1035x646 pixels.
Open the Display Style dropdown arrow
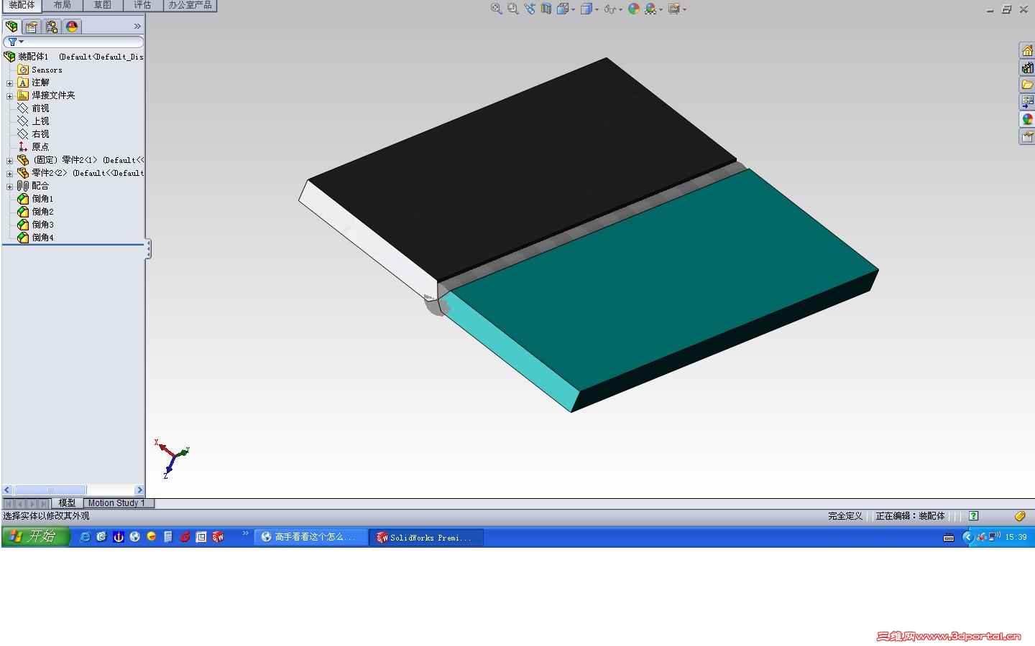click(x=597, y=9)
